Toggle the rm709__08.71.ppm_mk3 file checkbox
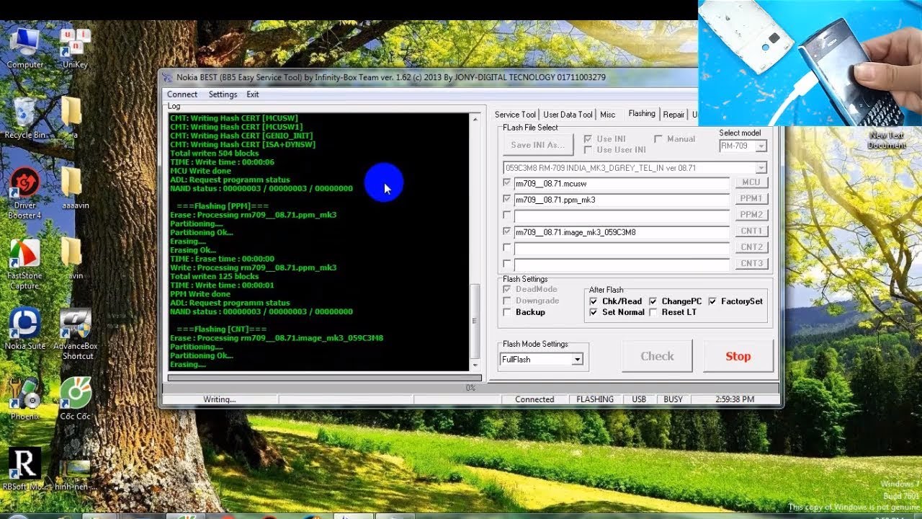 pos(507,199)
